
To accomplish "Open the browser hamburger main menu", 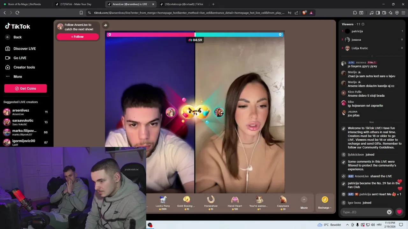I will point(403,13).
